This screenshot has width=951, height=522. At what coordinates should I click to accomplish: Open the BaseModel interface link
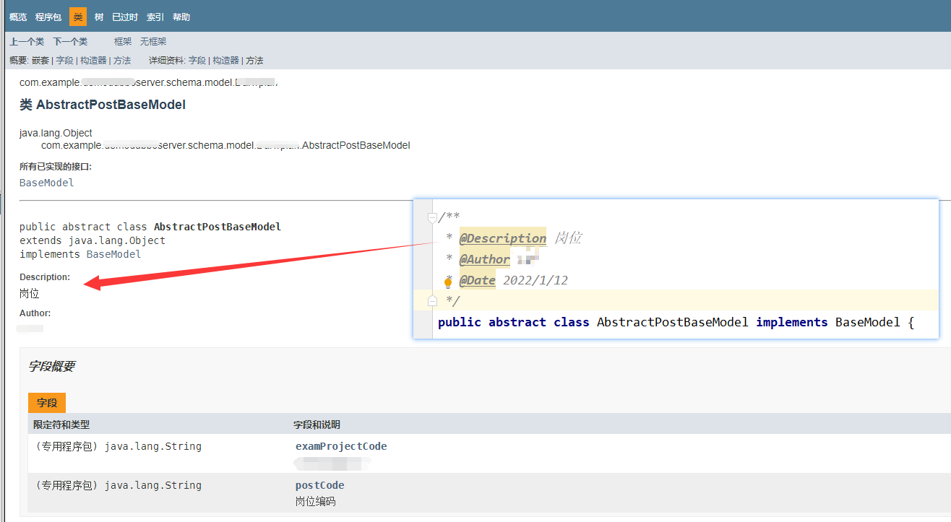pyautogui.click(x=46, y=183)
